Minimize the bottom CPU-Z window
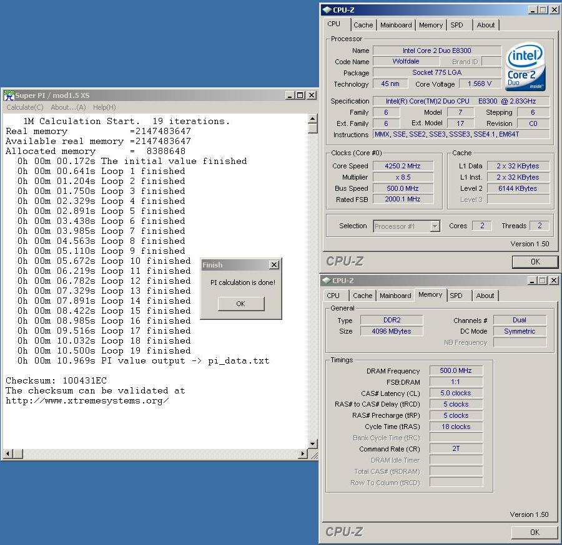Screen dimensions: 562x545 (533, 281)
